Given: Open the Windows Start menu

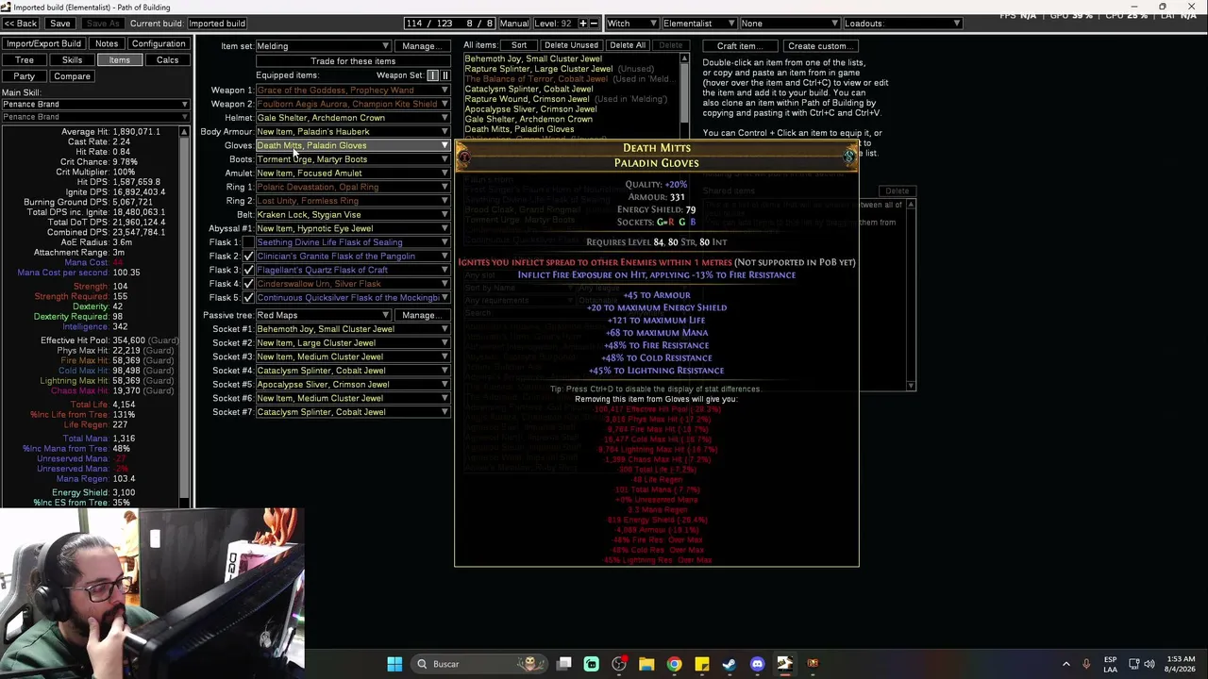Looking at the screenshot, I should (394, 664).
